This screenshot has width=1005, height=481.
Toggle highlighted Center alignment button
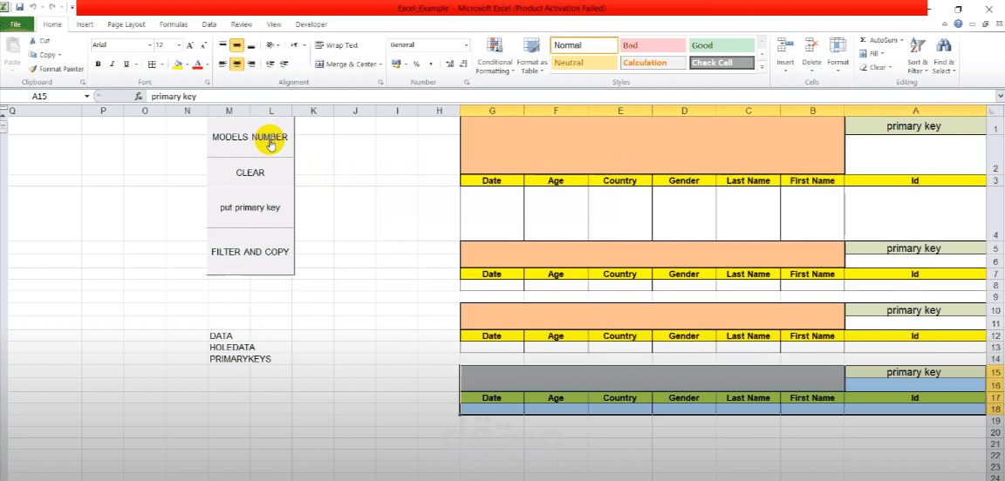236,64
